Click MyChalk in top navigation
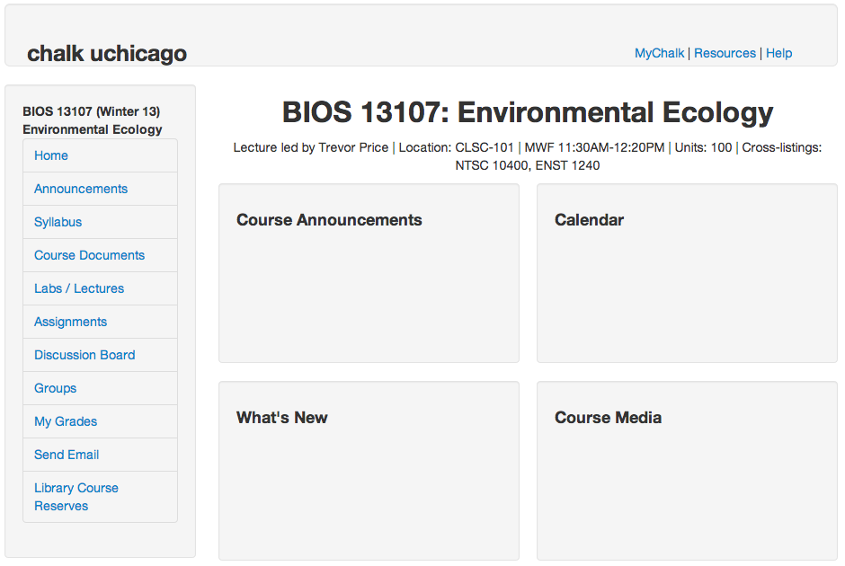 (659, 53)
